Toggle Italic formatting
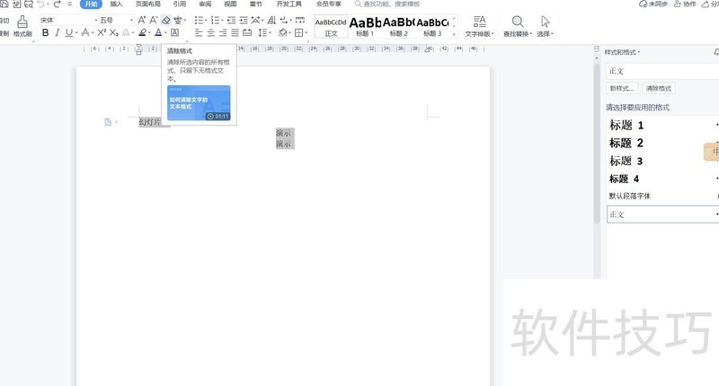The image size is (719, 386). pyautogui.click(x=57, y=32)
